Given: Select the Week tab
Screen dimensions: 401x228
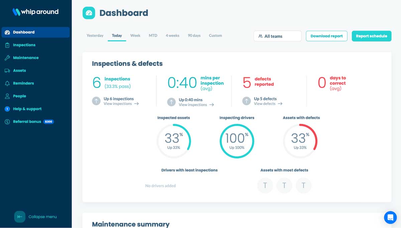Looking at the screenshot, I should coord(135,35).
